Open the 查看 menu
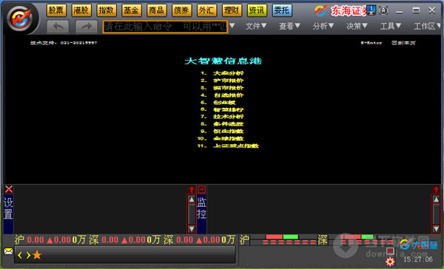The image size is (444, 269). point(289,27)
